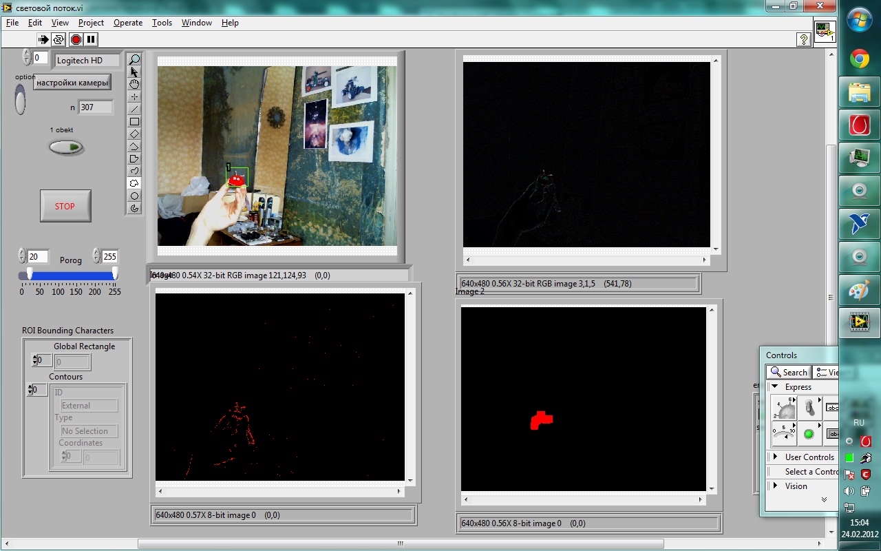Expand the Controls palette with double chevron
Viewport: 881px width, 551px height.
824,500
